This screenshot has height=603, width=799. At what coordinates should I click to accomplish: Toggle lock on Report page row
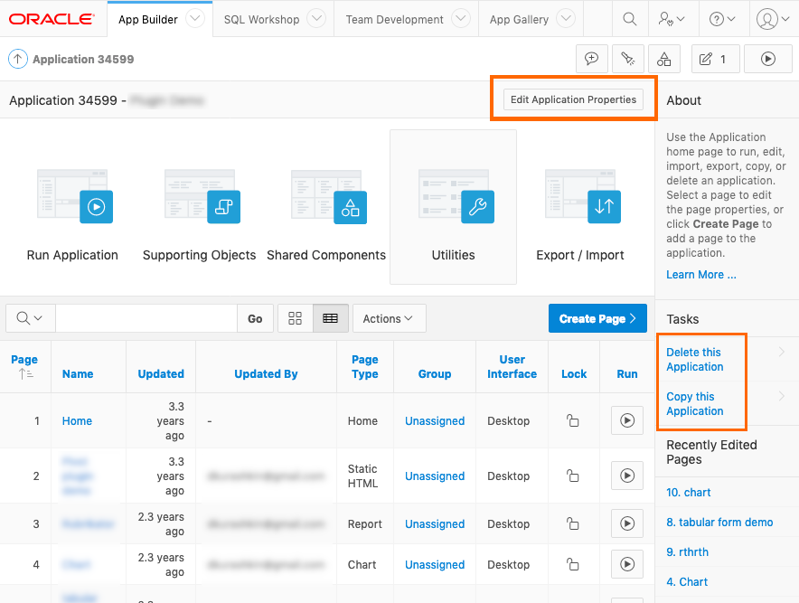573,523
